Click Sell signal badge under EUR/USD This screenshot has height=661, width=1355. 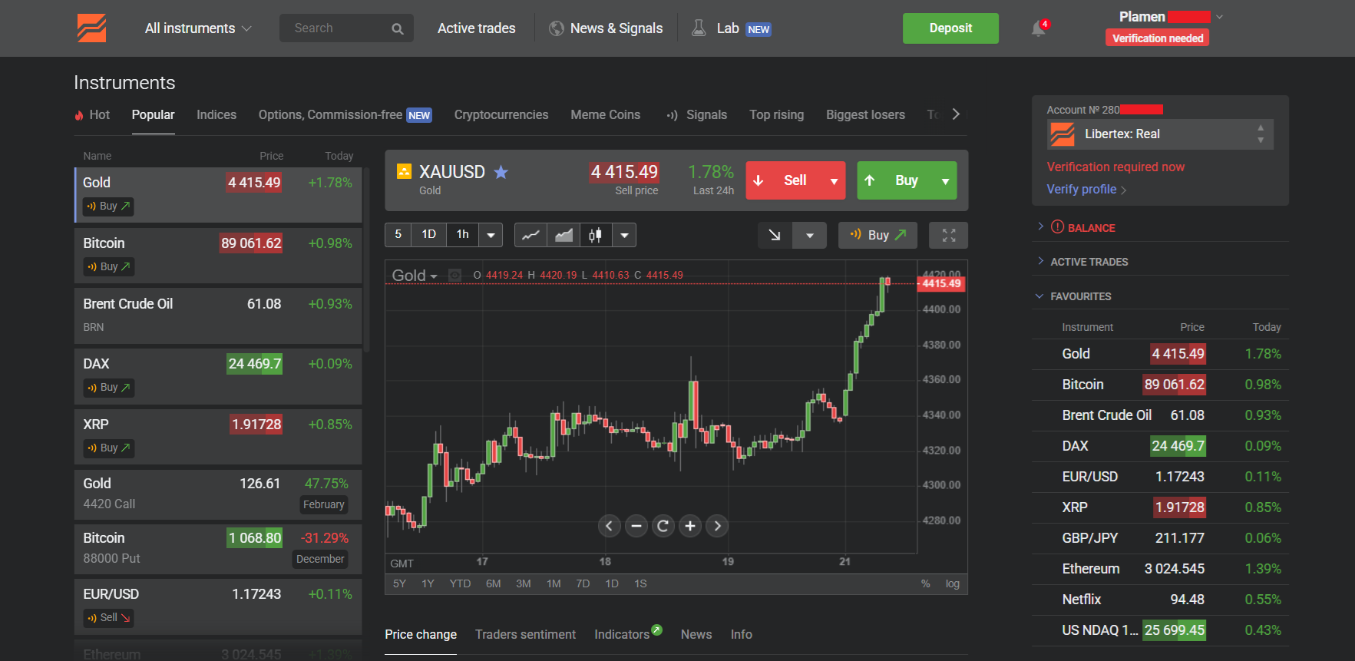coord(108,618)
